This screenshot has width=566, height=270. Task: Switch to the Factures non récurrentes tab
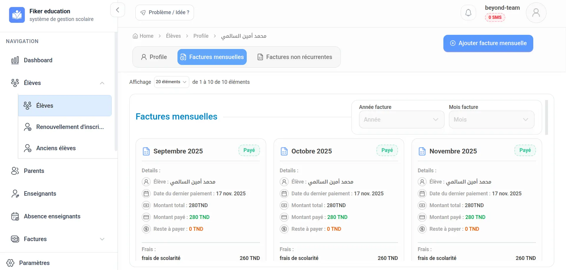(x=295, y=57)
